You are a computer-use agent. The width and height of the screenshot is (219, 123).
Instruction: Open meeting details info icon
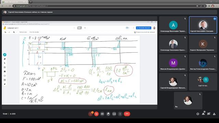(198, 114)
